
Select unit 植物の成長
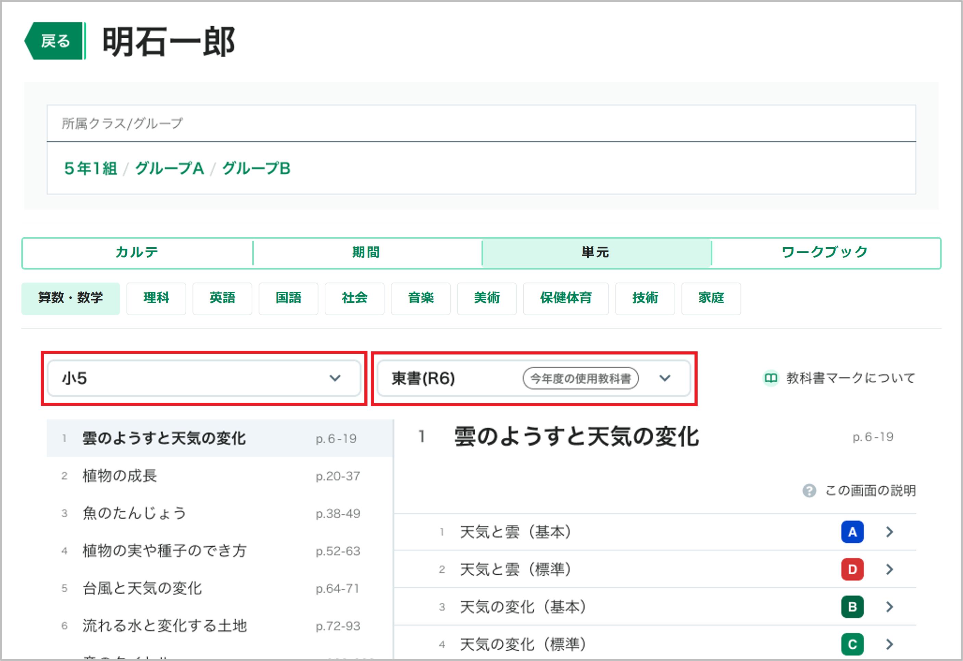tap(220, 476)
